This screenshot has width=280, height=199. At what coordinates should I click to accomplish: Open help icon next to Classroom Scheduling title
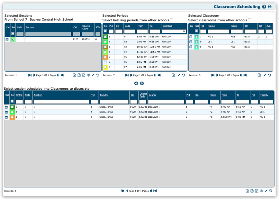pos(264,7)
